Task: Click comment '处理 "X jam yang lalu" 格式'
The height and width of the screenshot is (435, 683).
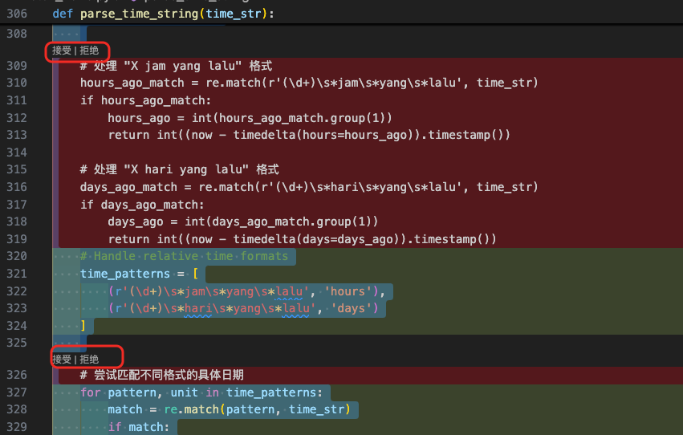Action: pos(176,66)
